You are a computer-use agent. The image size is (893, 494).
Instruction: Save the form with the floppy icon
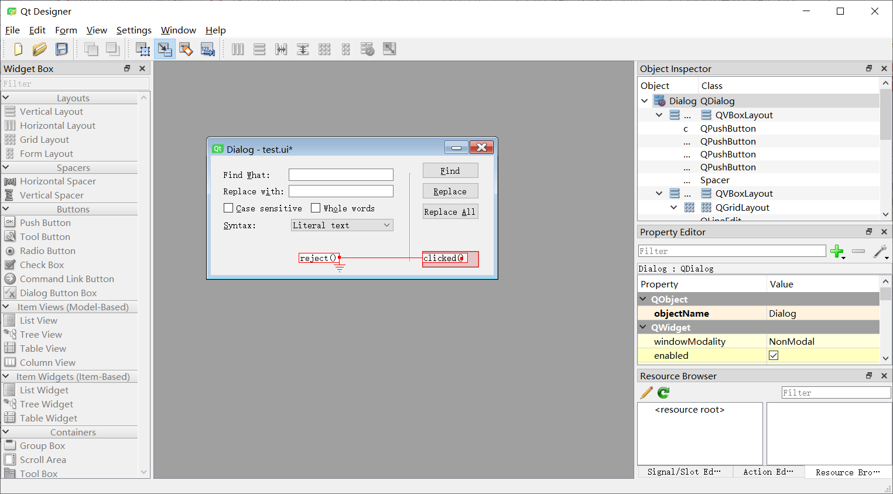pos(61,49)
